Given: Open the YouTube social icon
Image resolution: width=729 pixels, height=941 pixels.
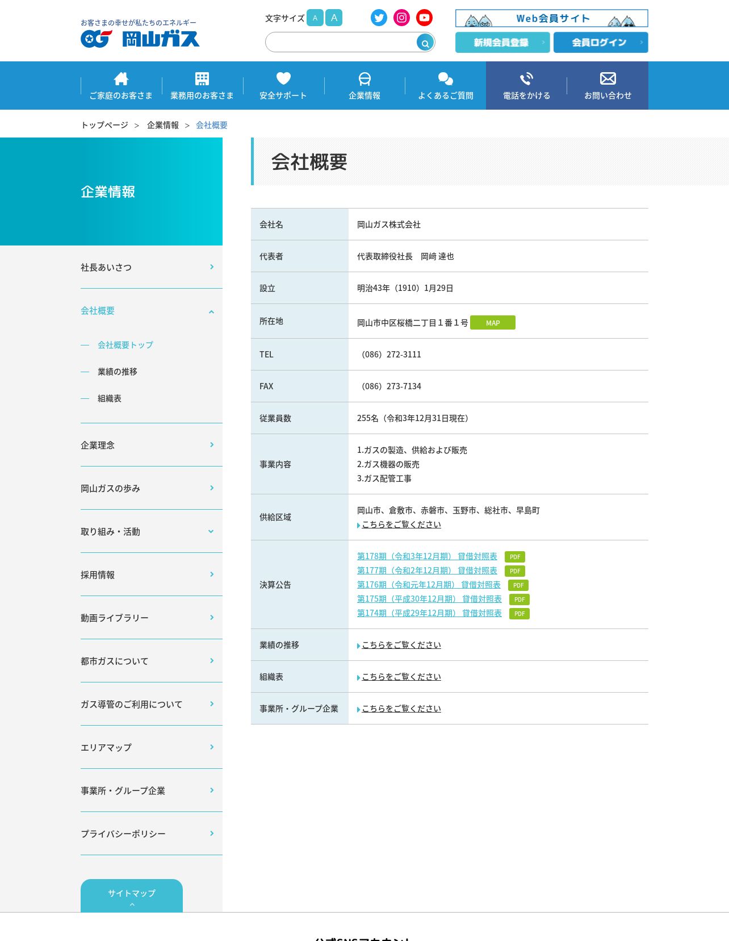Looking at the screenshot, I should tap(424, 18).
